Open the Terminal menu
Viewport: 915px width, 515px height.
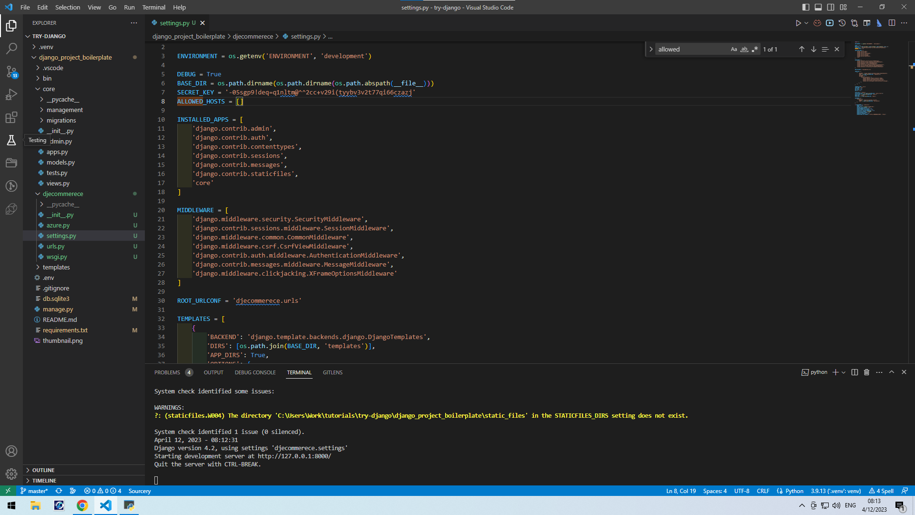(153, 7)
